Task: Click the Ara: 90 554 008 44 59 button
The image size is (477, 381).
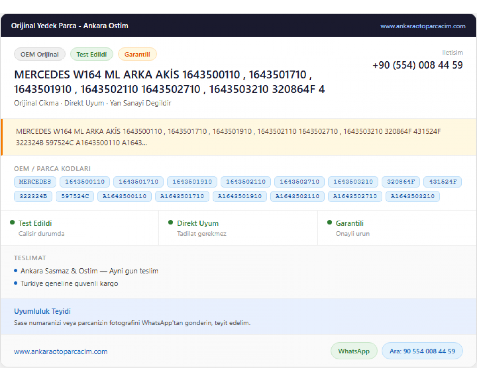Action: coord(422,351)
